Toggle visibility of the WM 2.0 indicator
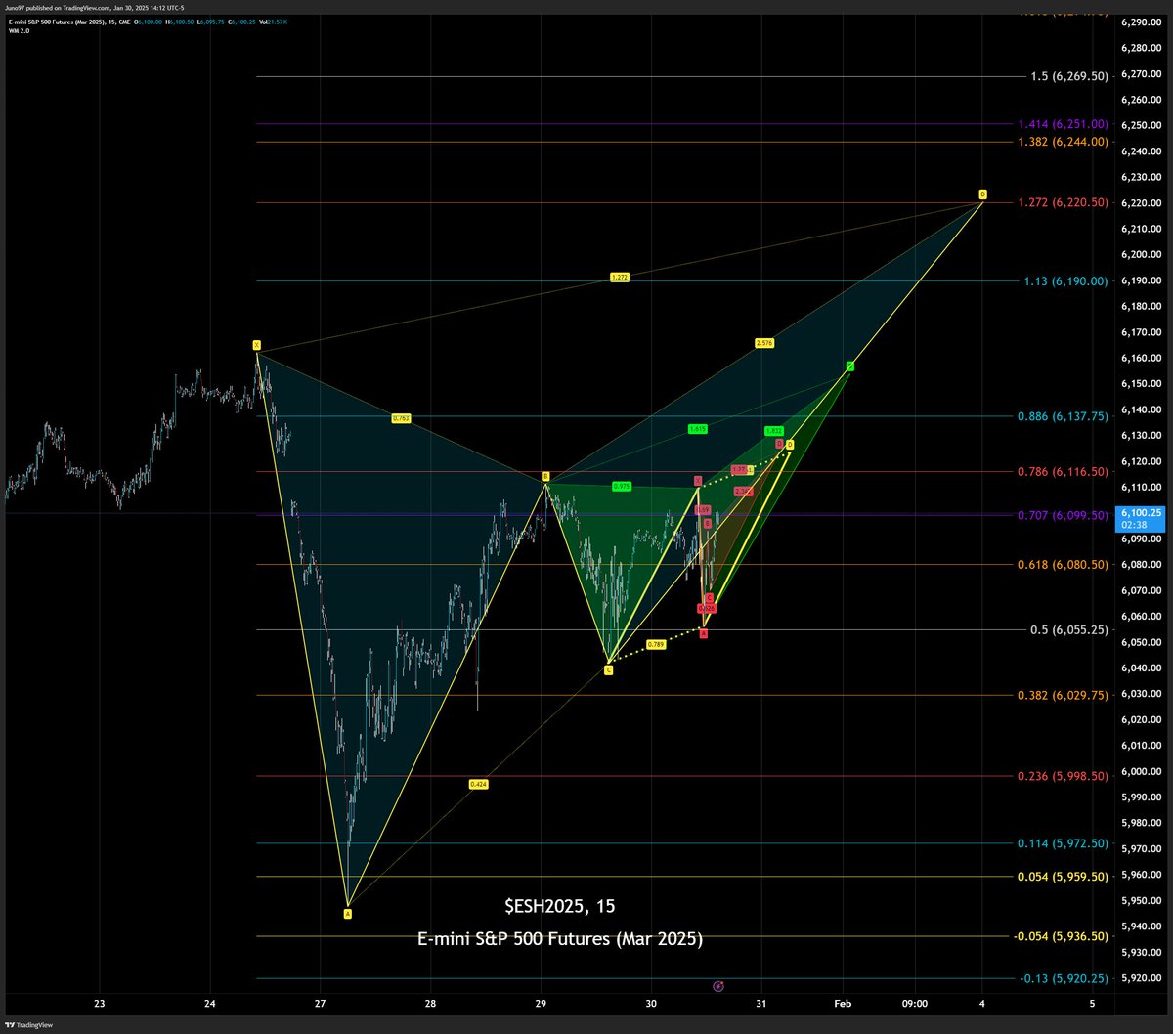The height and width of the screenshot is (1034, 1173). tap(18, 30)
